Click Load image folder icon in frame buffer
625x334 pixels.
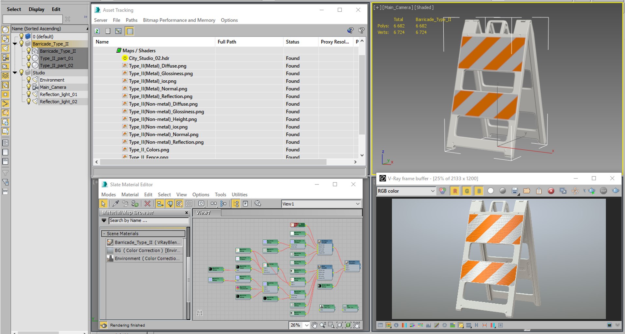tap(527, 191)
